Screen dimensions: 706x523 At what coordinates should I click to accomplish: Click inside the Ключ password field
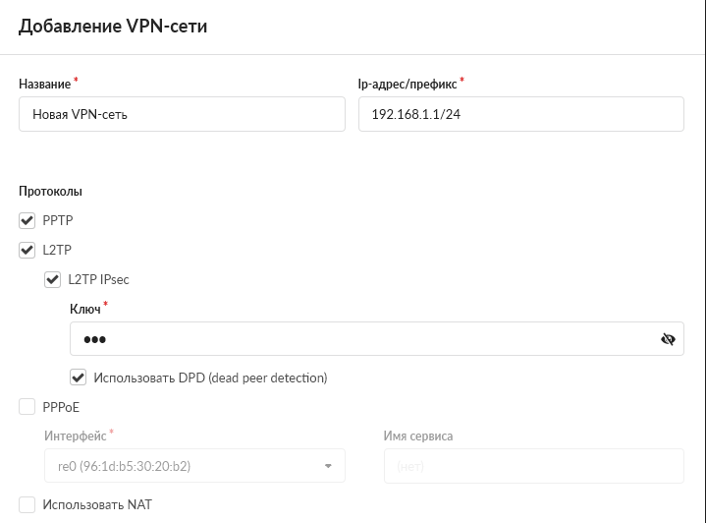pyautogui.click(x=377, y=338)
